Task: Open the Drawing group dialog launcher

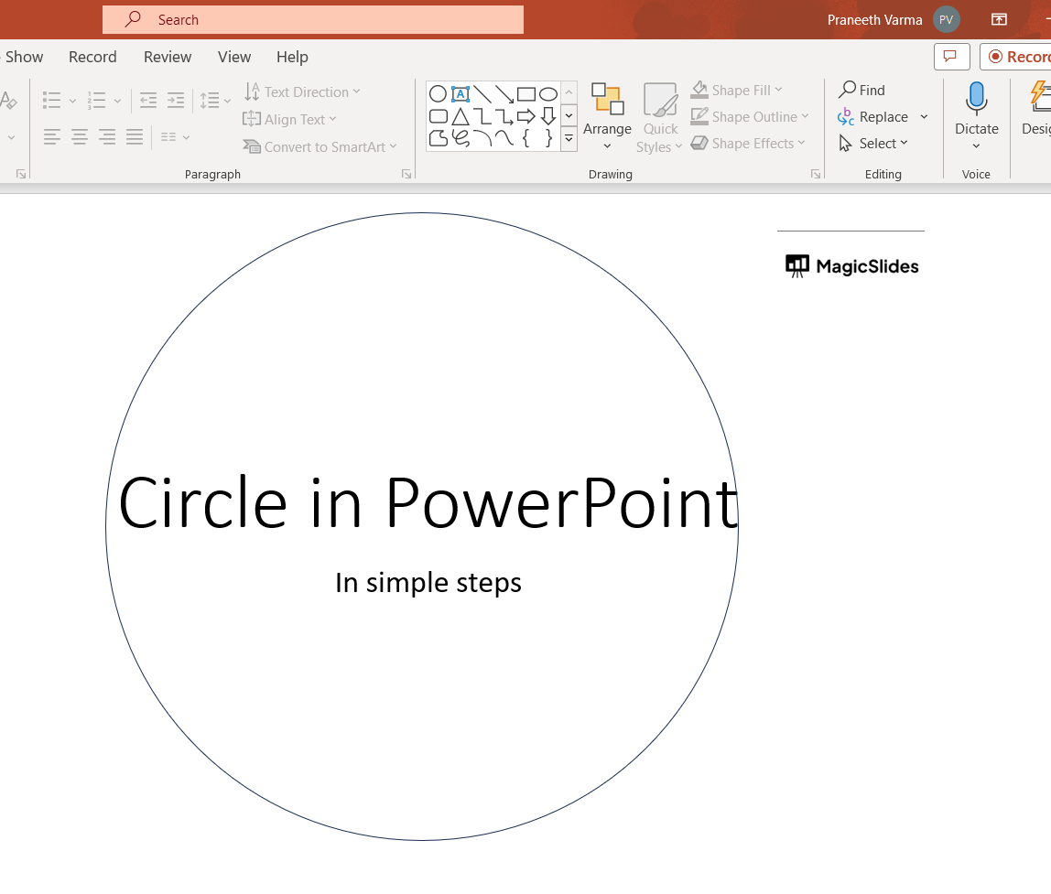Action: 816,174
